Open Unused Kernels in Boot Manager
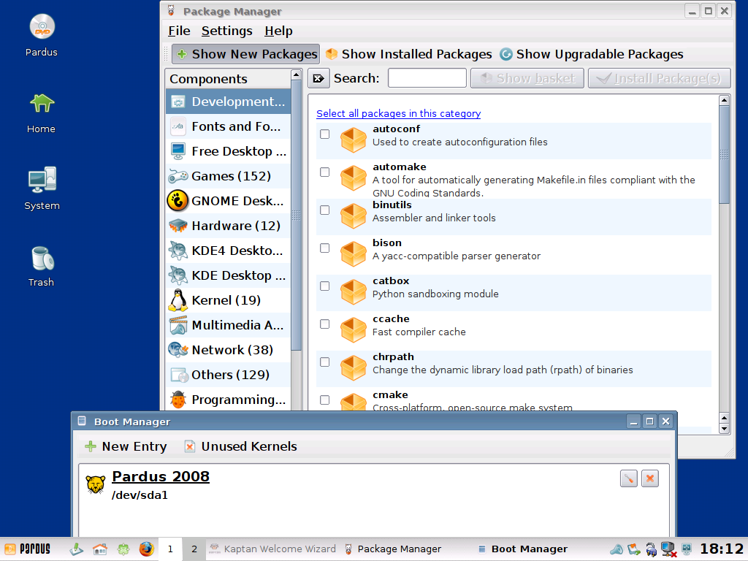 [241, 446]
